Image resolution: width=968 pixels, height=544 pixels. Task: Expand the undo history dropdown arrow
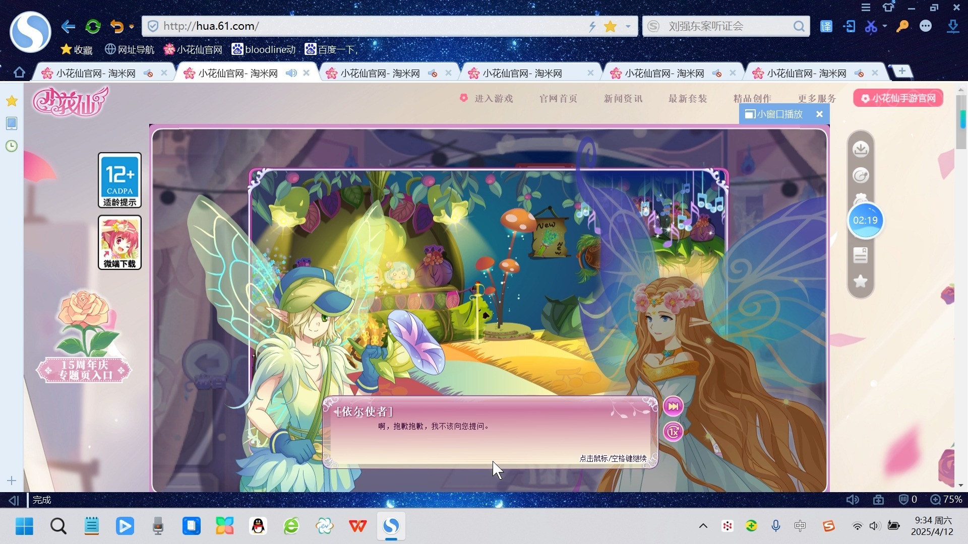(132, 26)
